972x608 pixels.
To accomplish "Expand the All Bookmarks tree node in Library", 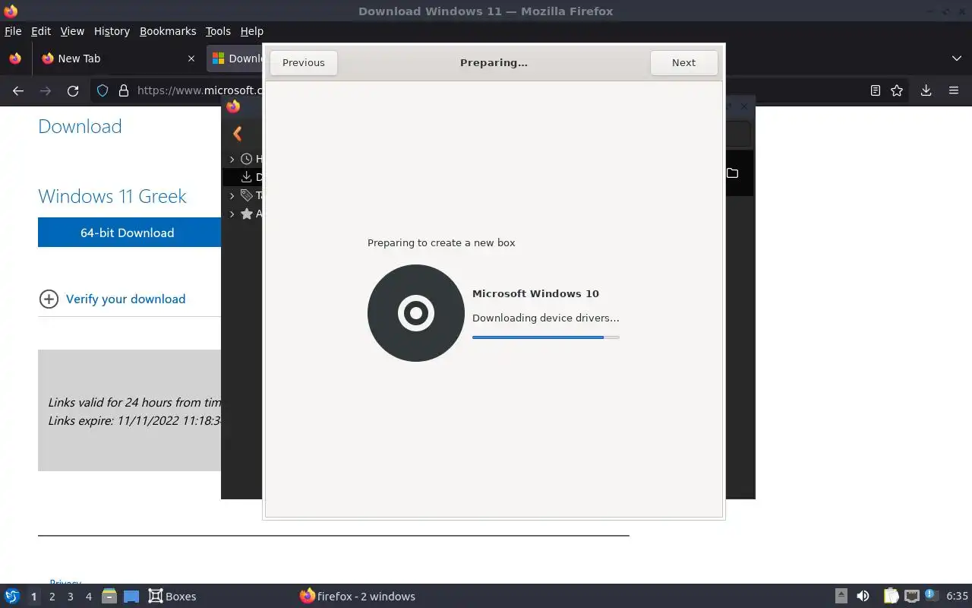I will click(232, 214).
